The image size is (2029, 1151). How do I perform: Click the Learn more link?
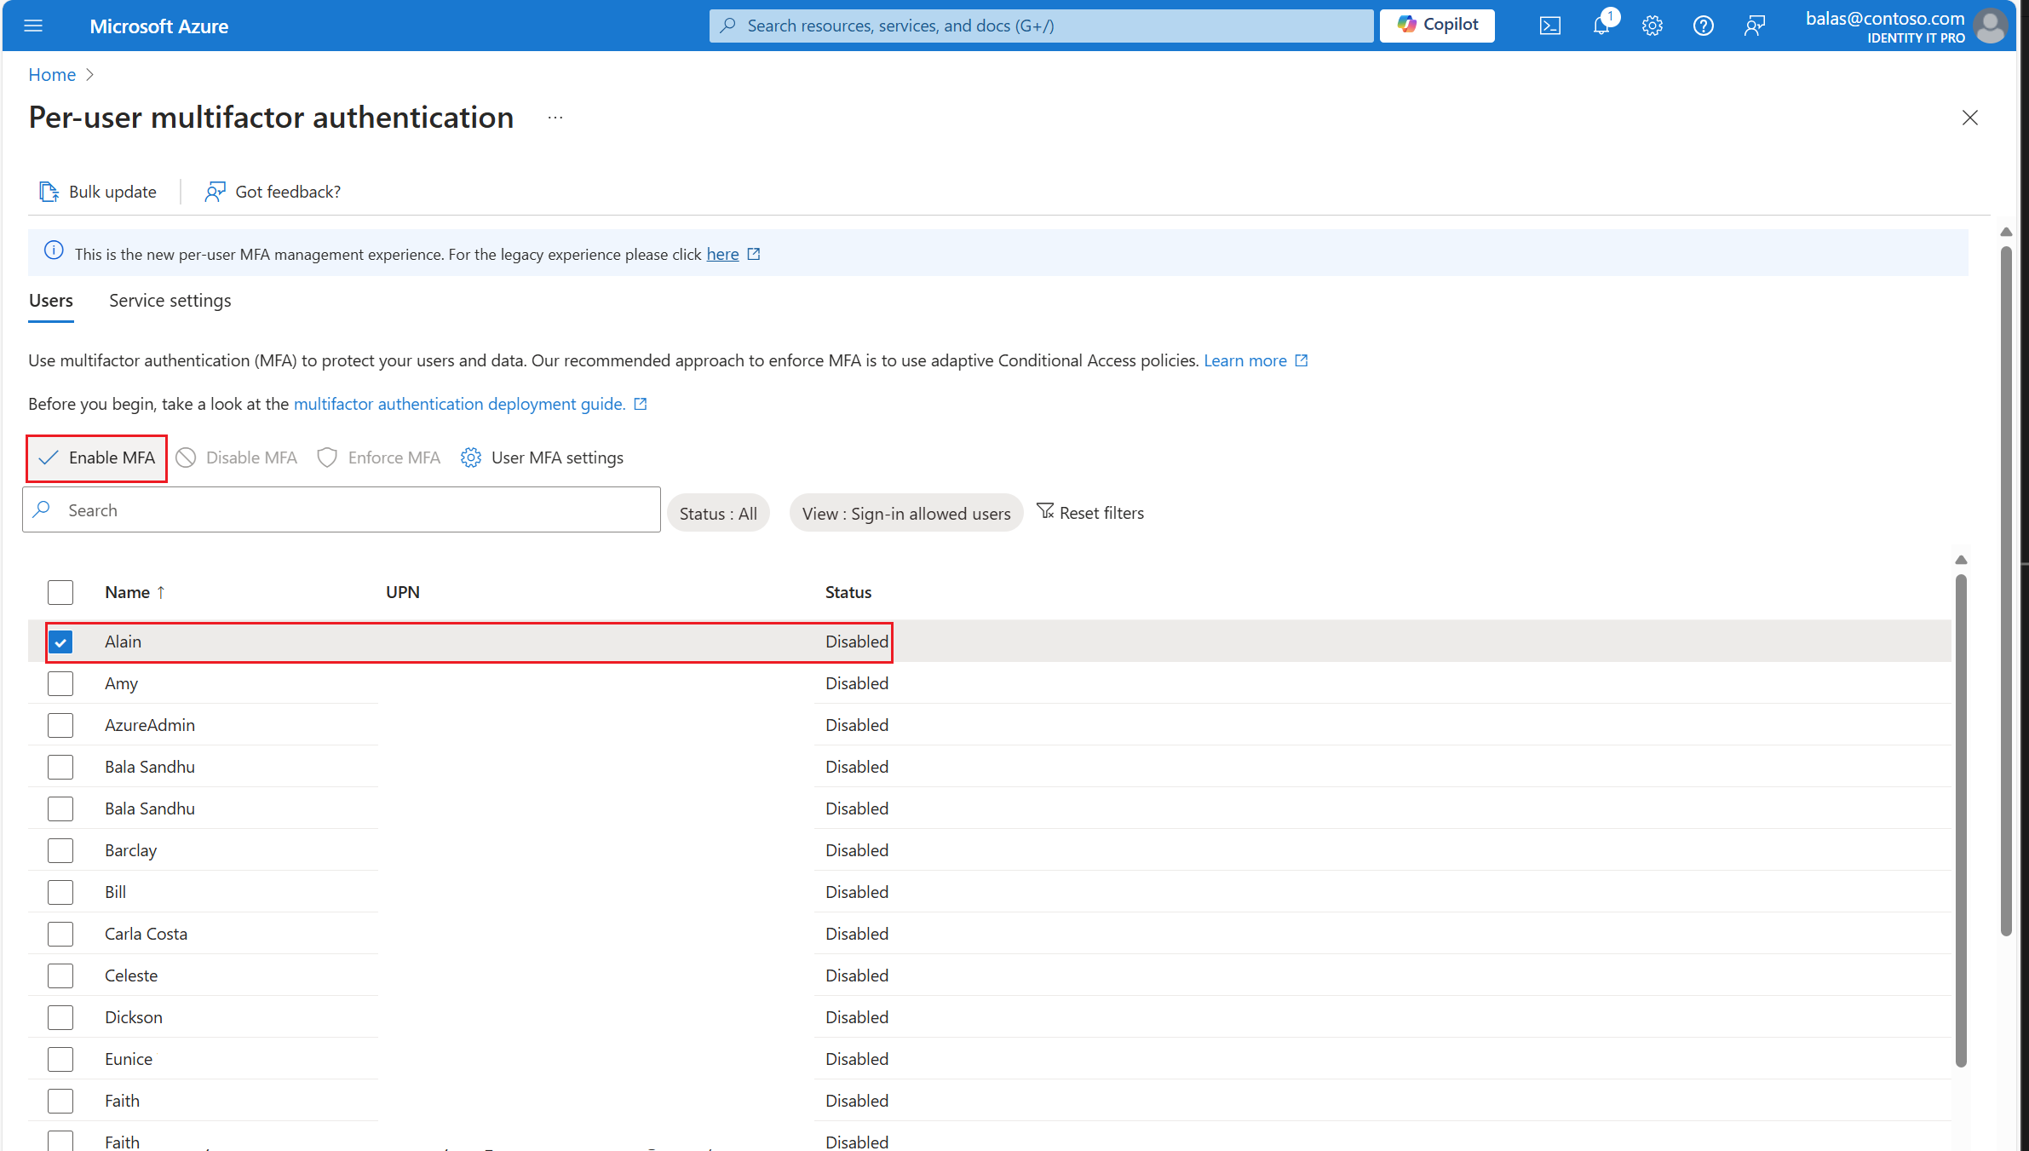coord(1244,360)
